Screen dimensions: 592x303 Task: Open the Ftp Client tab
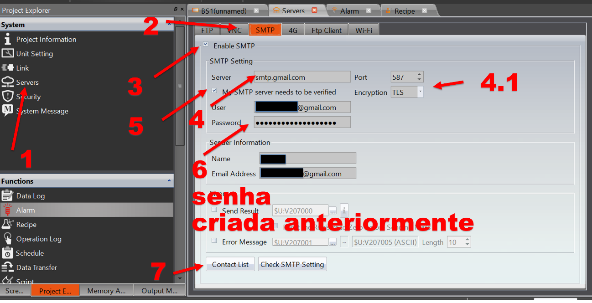pos(327,30)
